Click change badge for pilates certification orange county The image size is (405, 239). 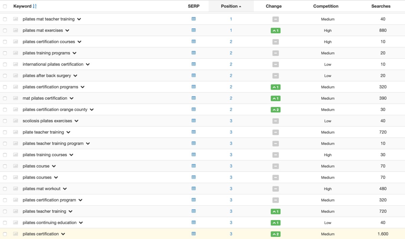click(275, 110)
